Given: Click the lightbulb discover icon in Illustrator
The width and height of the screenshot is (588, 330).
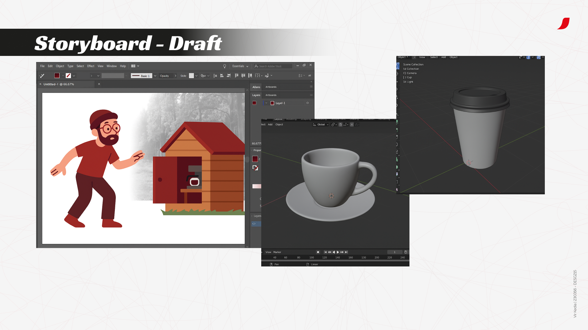Looking at the screenshot, I should 224,66.
